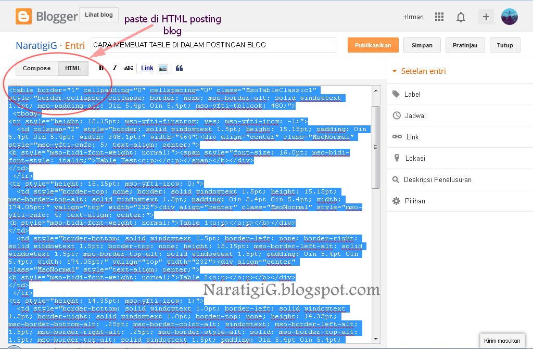Expand the Label setting
This screenshot has height=349, width=533.
[460, 94]
